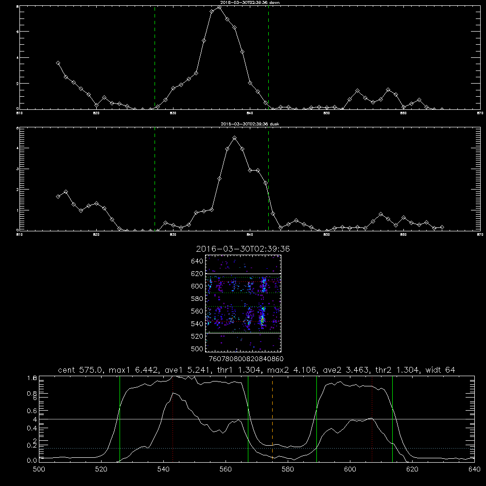Click the solid green line near 567 in the bottom plot
This screenshot has height=486, width=486.
(x=248, y=419)
